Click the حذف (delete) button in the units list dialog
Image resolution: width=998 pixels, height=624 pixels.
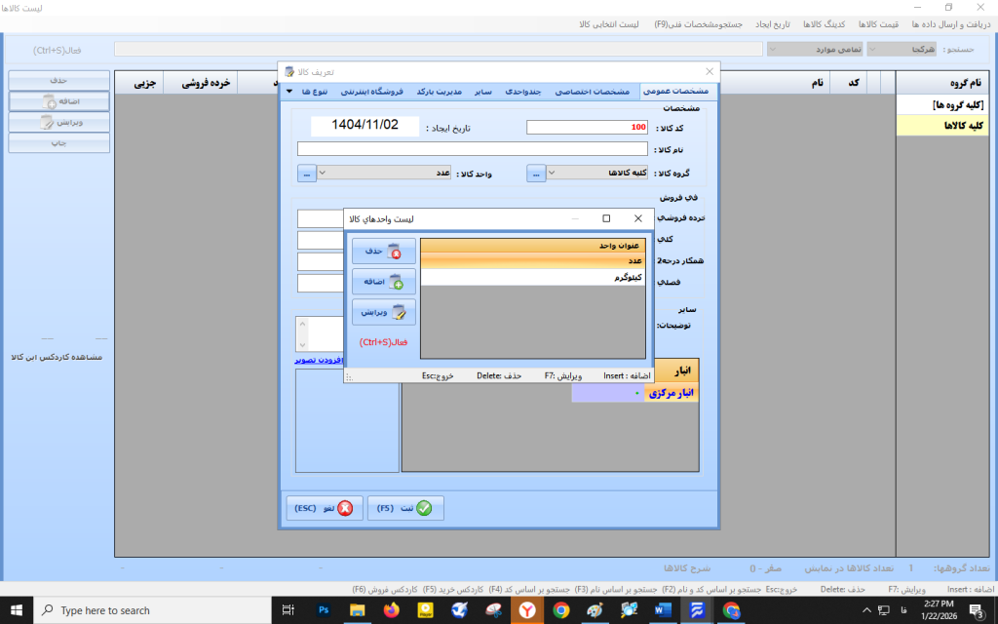click(383, 252)
